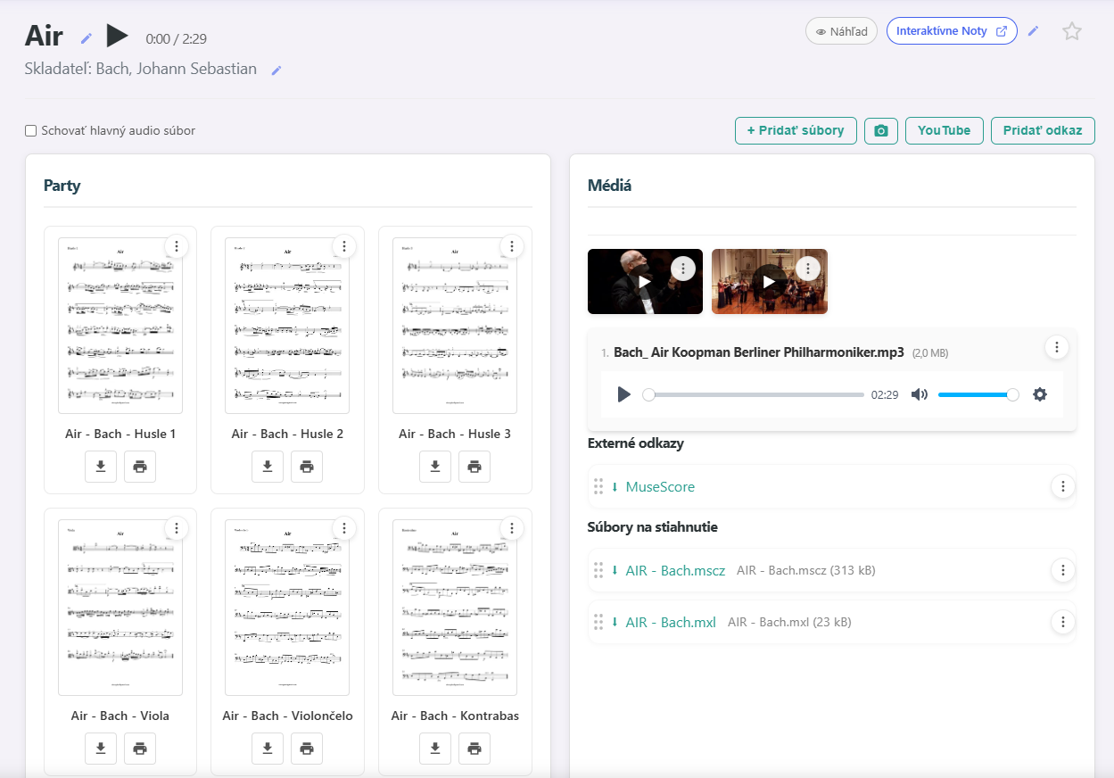
Task: Edit the Air title with pencil icon
Action: point(87,37)
